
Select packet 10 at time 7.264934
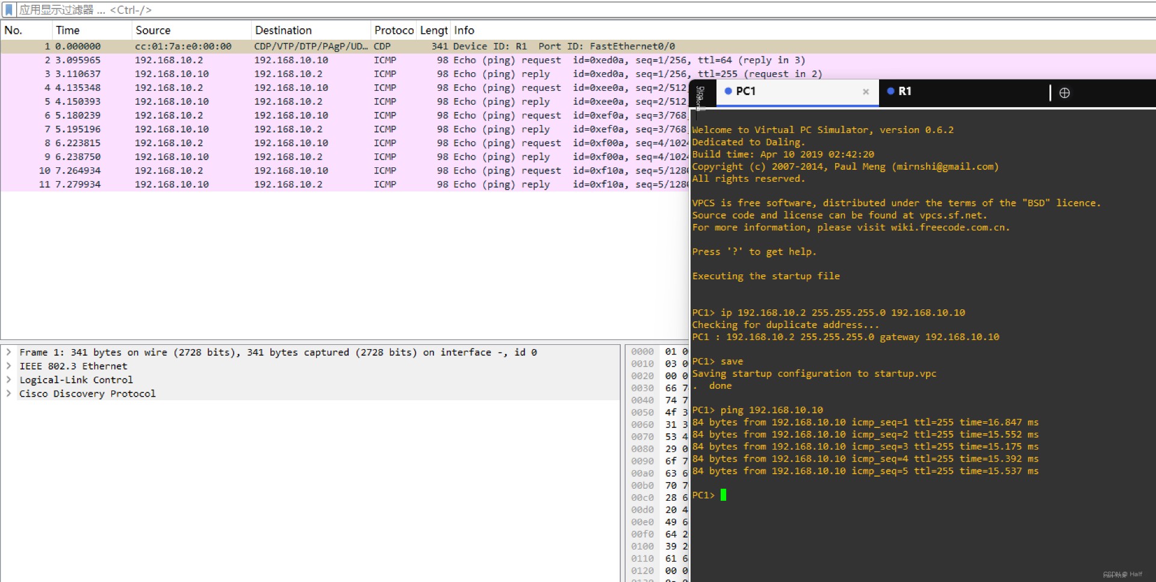(344, 171)
